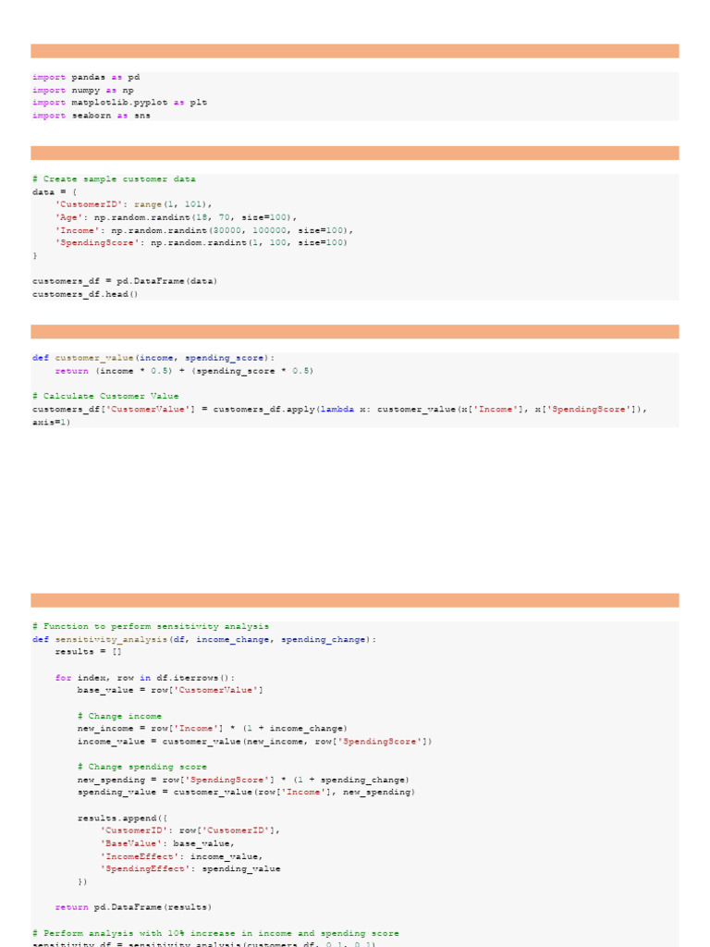Click the 'import matplotlib.pyplot as plt' line

coord(119,103)
